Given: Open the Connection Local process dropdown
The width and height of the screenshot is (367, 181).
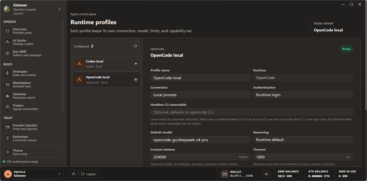Looking at the screenshot, I should 200,95.
